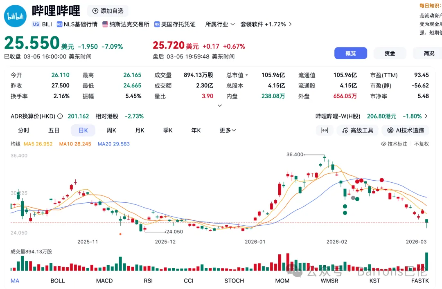Click the MA10 28.245 legend value
Viewport: 442px width, 289px height.
coord(75,144)
